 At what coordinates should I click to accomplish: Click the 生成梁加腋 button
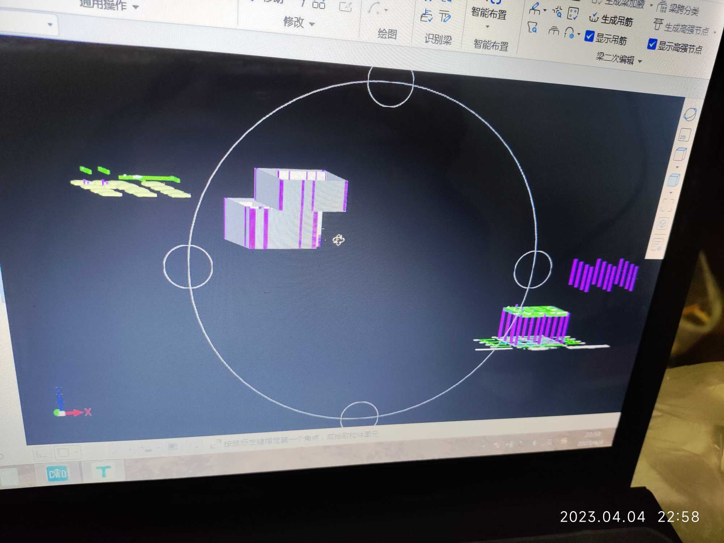[618, 3]
